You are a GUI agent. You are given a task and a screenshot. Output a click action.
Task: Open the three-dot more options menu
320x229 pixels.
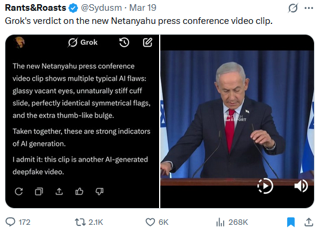click(309, 8)
